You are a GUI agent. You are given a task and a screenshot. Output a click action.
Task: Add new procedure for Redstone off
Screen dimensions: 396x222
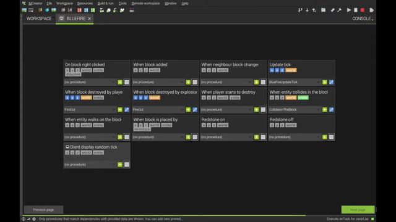[324, 137]
